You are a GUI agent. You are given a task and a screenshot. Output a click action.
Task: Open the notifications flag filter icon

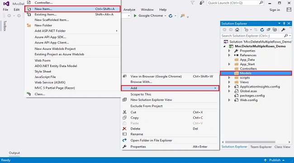click(x=193, y=3)
